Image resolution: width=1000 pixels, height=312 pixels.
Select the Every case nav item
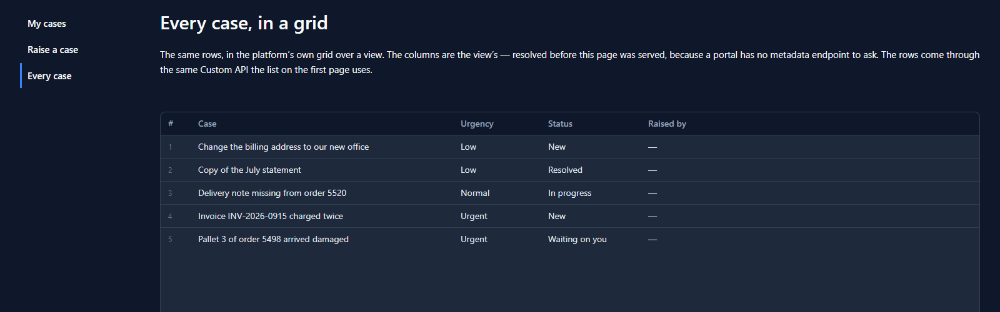tap(49, 76)
